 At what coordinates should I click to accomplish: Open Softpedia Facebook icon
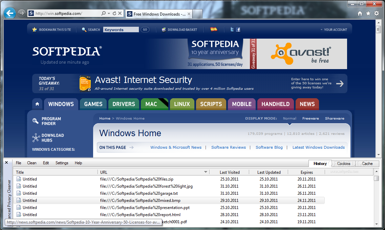(x=238, y=29)
